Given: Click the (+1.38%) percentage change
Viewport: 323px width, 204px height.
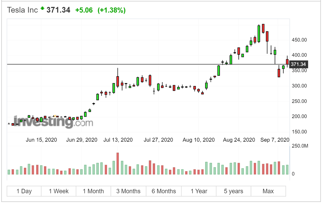Looking at the screenshot, I should pyautogui.click(x=112, y=10).
